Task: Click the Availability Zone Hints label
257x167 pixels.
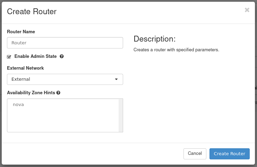Action: (x=31, y=93)
